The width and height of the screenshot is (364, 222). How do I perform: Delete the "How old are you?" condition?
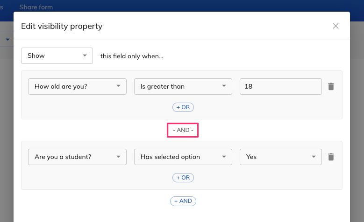[x=331, y=86]
